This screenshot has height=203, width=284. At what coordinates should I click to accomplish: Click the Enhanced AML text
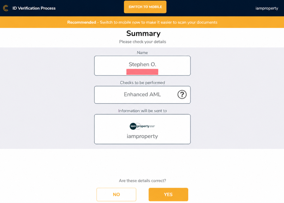[x=142, y=94]
